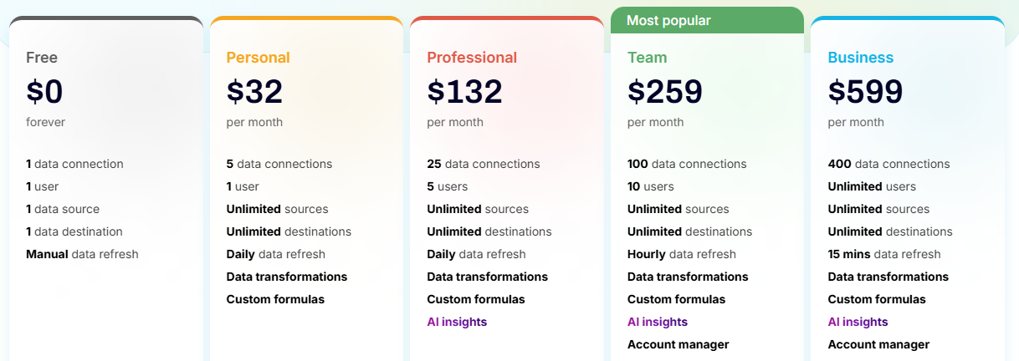The width and height of the screenshot is (1019, 361).
Task: Select the Team plan title
Action: point(648,58)
